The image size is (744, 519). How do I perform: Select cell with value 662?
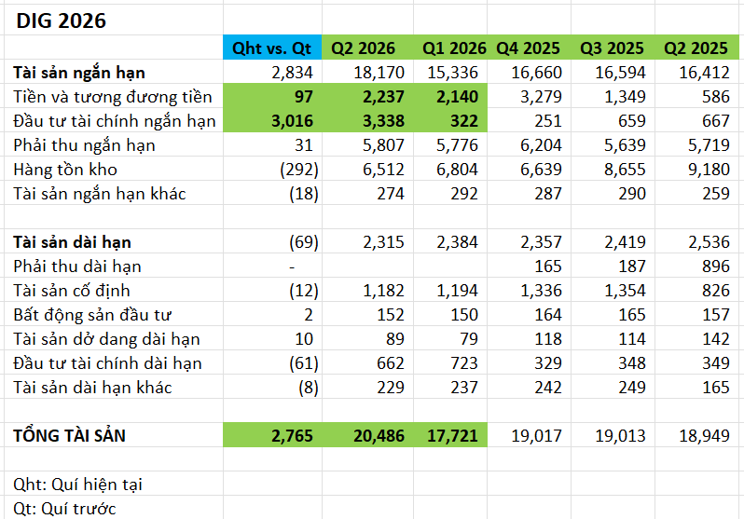pos(367,362)
